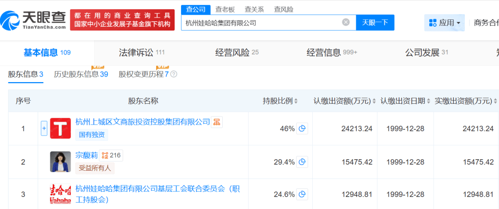Switch to the 法律诉讼 tab
This screenshot has height=209, width=499.
[x=136, y=53]
